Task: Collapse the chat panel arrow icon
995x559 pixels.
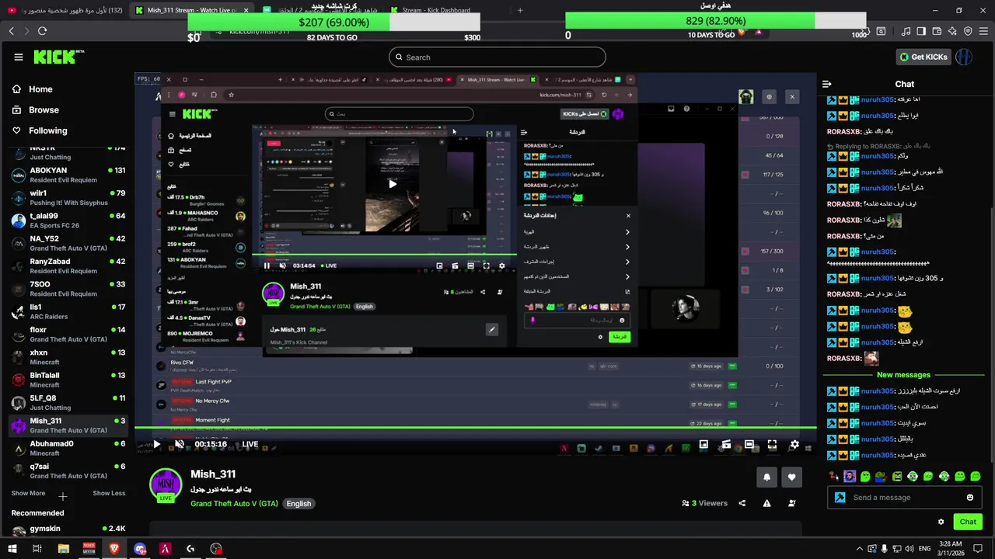Action: (x=827, y=84)
